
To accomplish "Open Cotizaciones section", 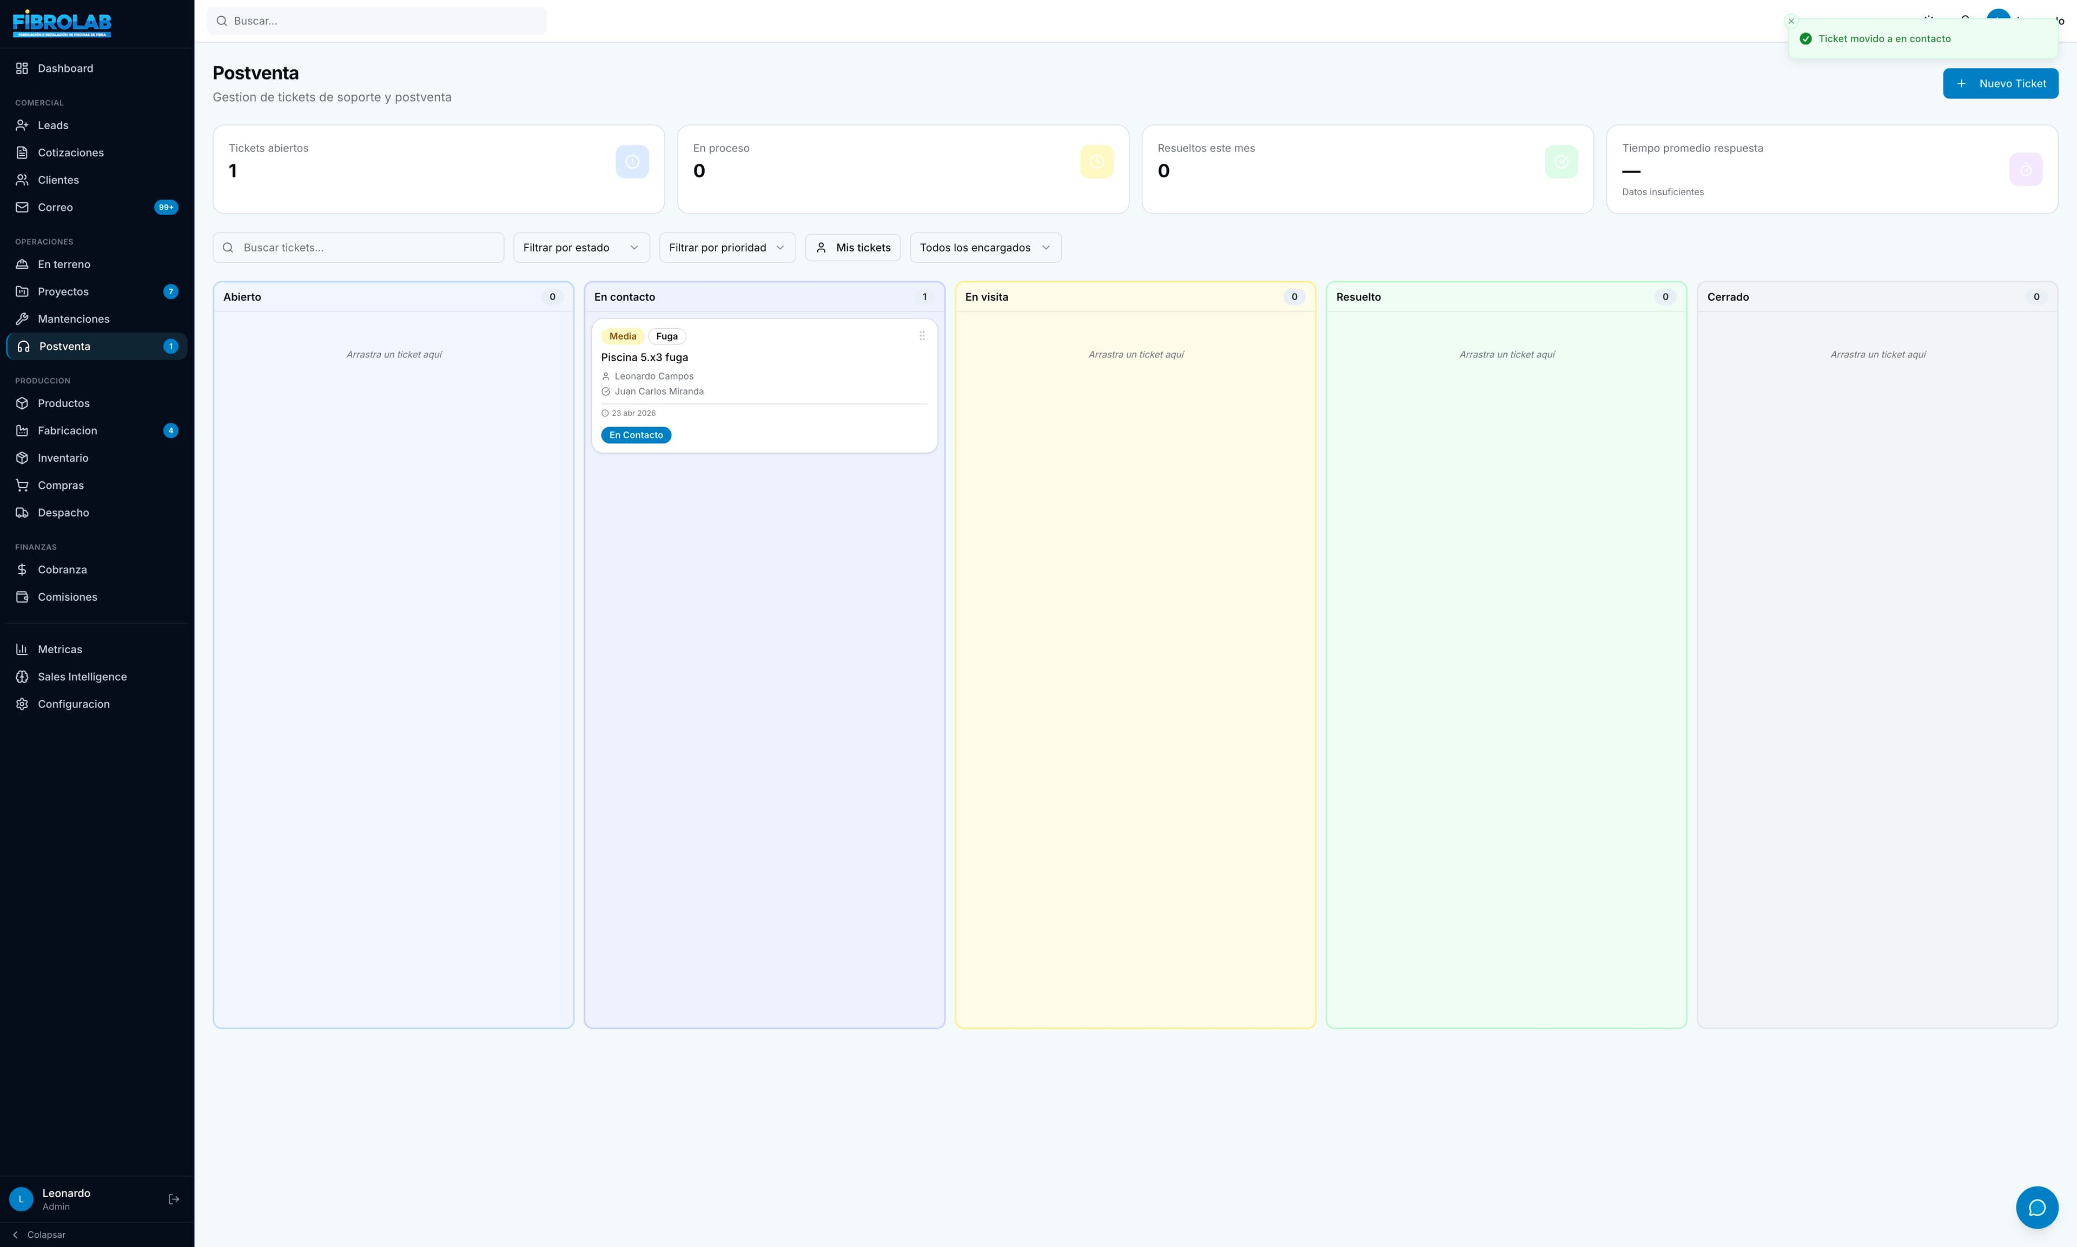I will 97,153.
